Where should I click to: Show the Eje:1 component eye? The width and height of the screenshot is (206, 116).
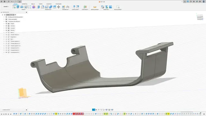point(6,39)
